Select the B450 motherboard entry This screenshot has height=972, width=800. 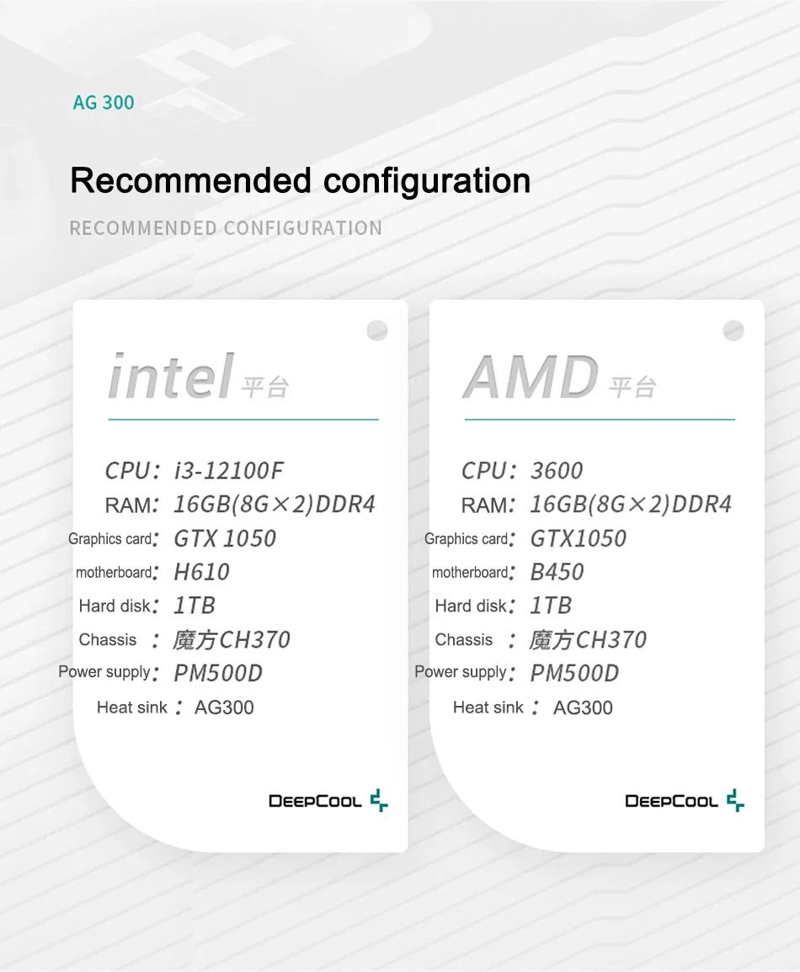[557, 572]
